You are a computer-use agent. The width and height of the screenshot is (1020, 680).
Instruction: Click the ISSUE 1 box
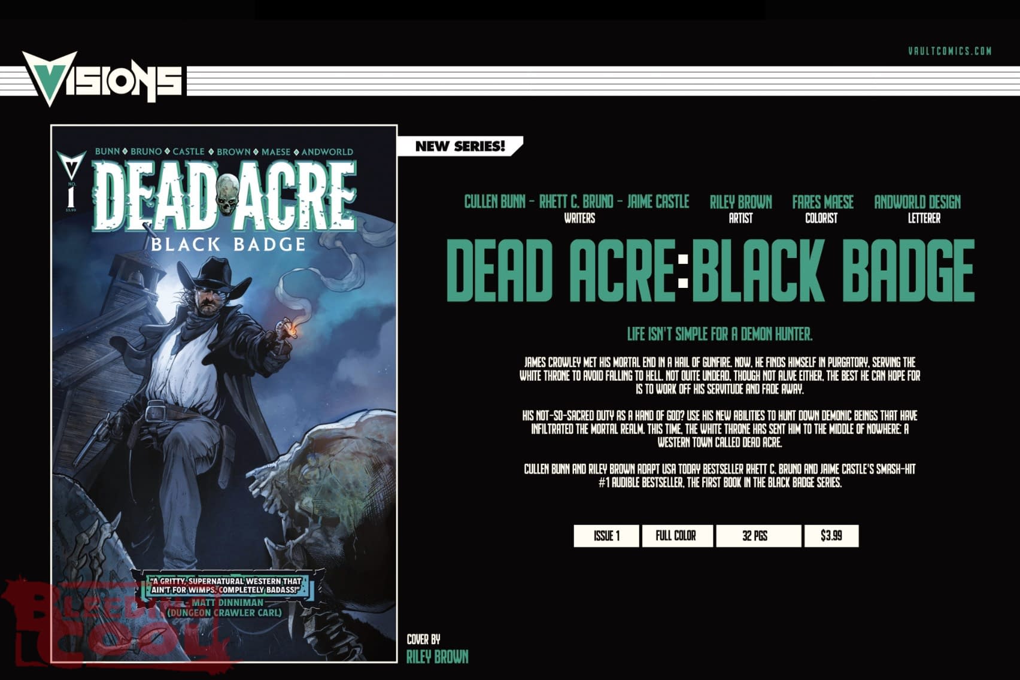click(x=606, y=536)
